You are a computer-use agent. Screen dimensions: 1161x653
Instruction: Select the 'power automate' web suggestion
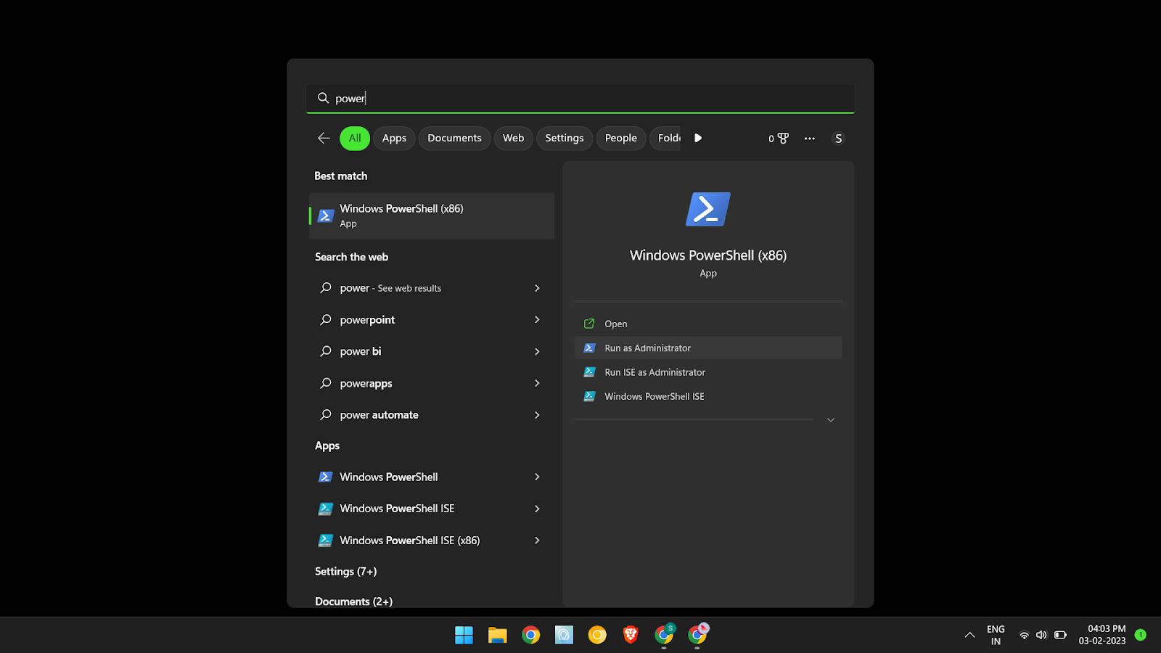point(432,415)
